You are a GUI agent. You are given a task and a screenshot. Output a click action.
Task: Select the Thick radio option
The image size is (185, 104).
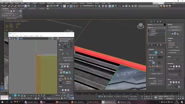(169, 47)
